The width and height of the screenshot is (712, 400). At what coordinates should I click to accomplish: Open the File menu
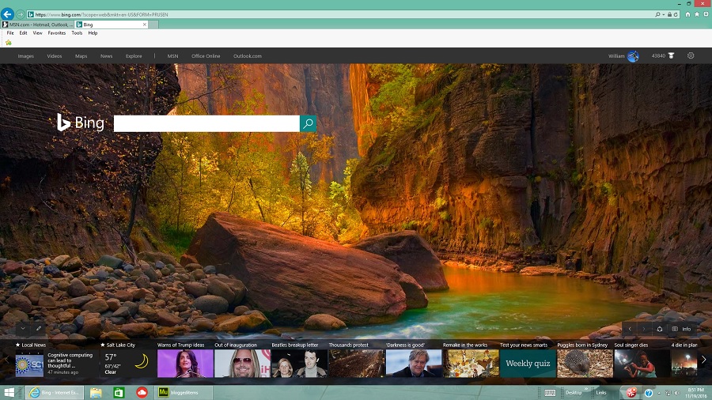click(10, 32)
